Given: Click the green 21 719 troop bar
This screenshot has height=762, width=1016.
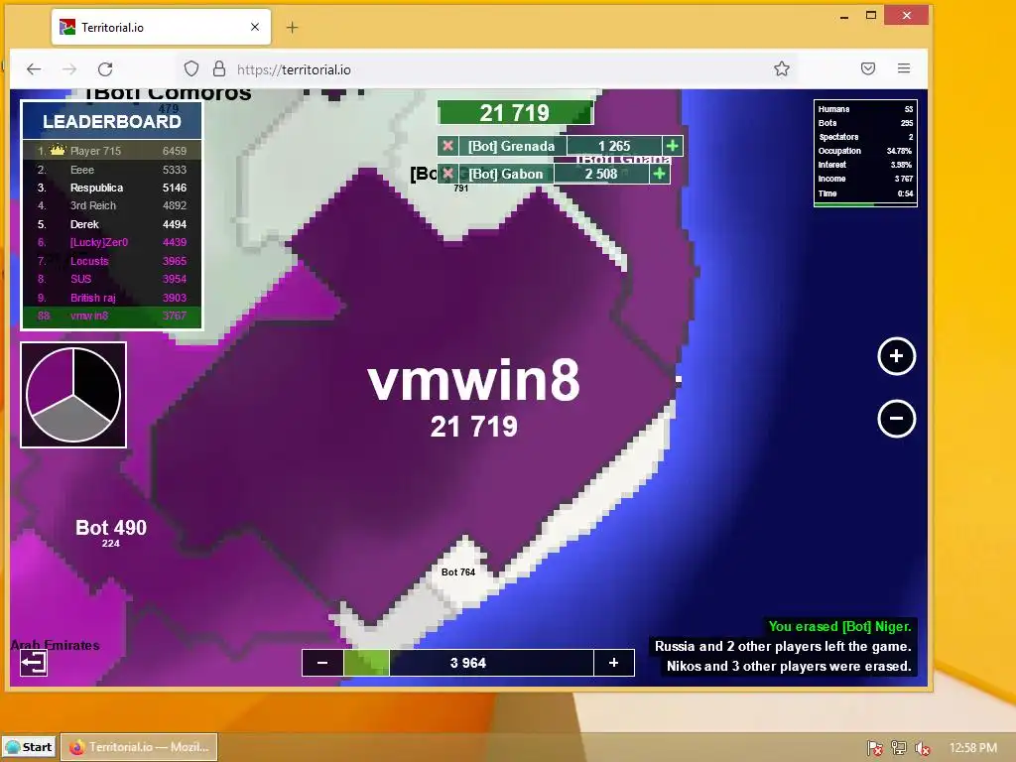Looking at the screenshot, I should tap(515, 113).
